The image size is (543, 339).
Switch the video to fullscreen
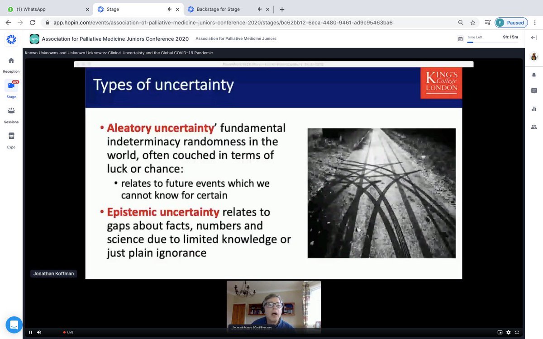517,332
